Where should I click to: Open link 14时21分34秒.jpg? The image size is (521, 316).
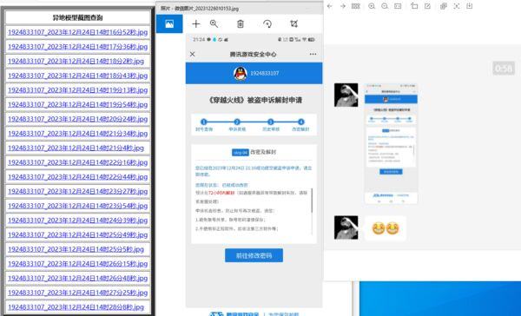click(78, 133)
